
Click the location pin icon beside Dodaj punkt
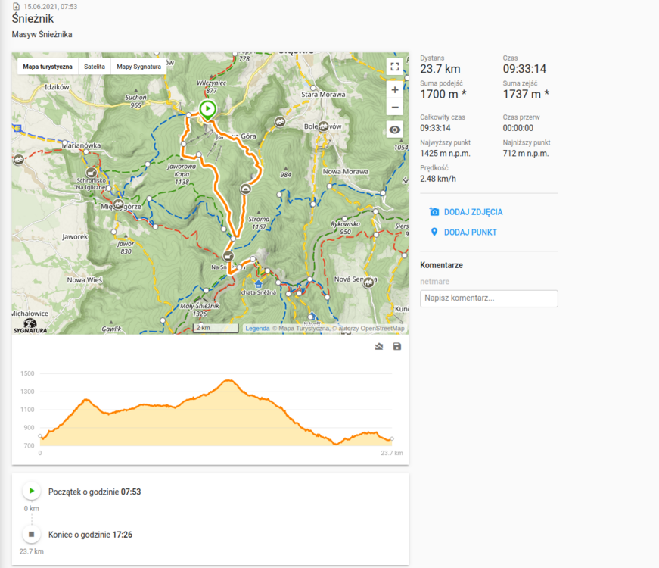click(434, 232)
